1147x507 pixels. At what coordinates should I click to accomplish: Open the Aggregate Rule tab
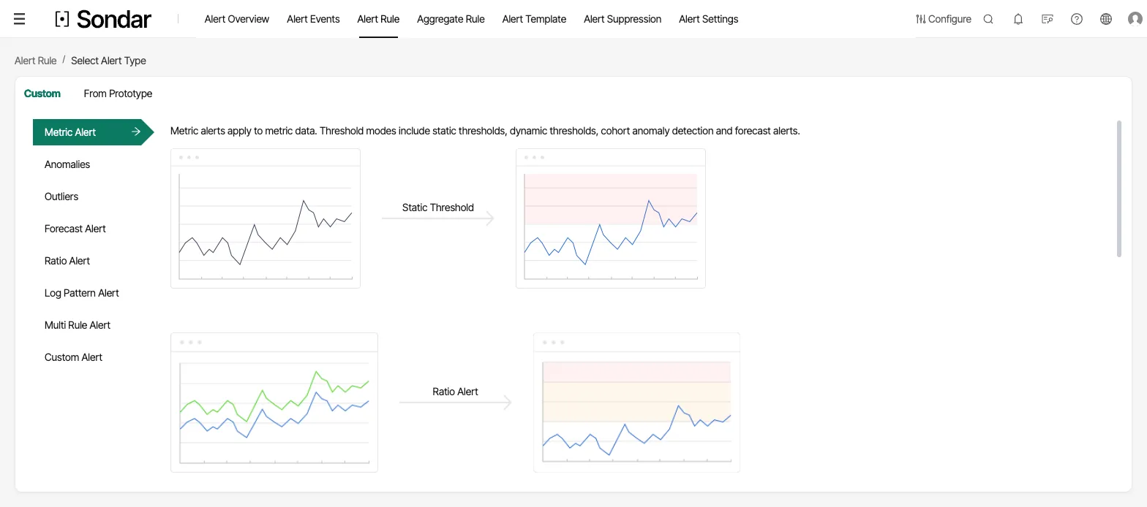(x=451, y=19)
